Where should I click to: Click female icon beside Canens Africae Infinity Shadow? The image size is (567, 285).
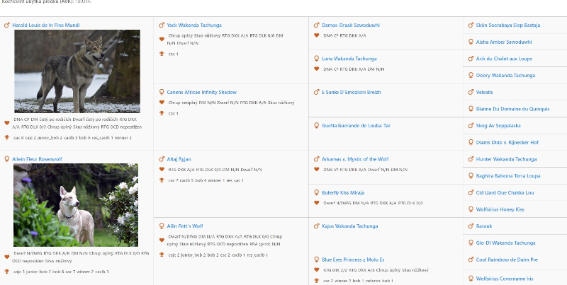point(162,92)
